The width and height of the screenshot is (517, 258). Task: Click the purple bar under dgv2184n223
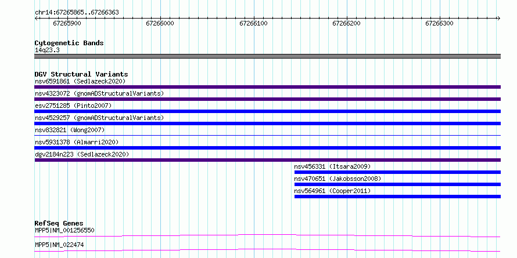(x=268, y=160)
